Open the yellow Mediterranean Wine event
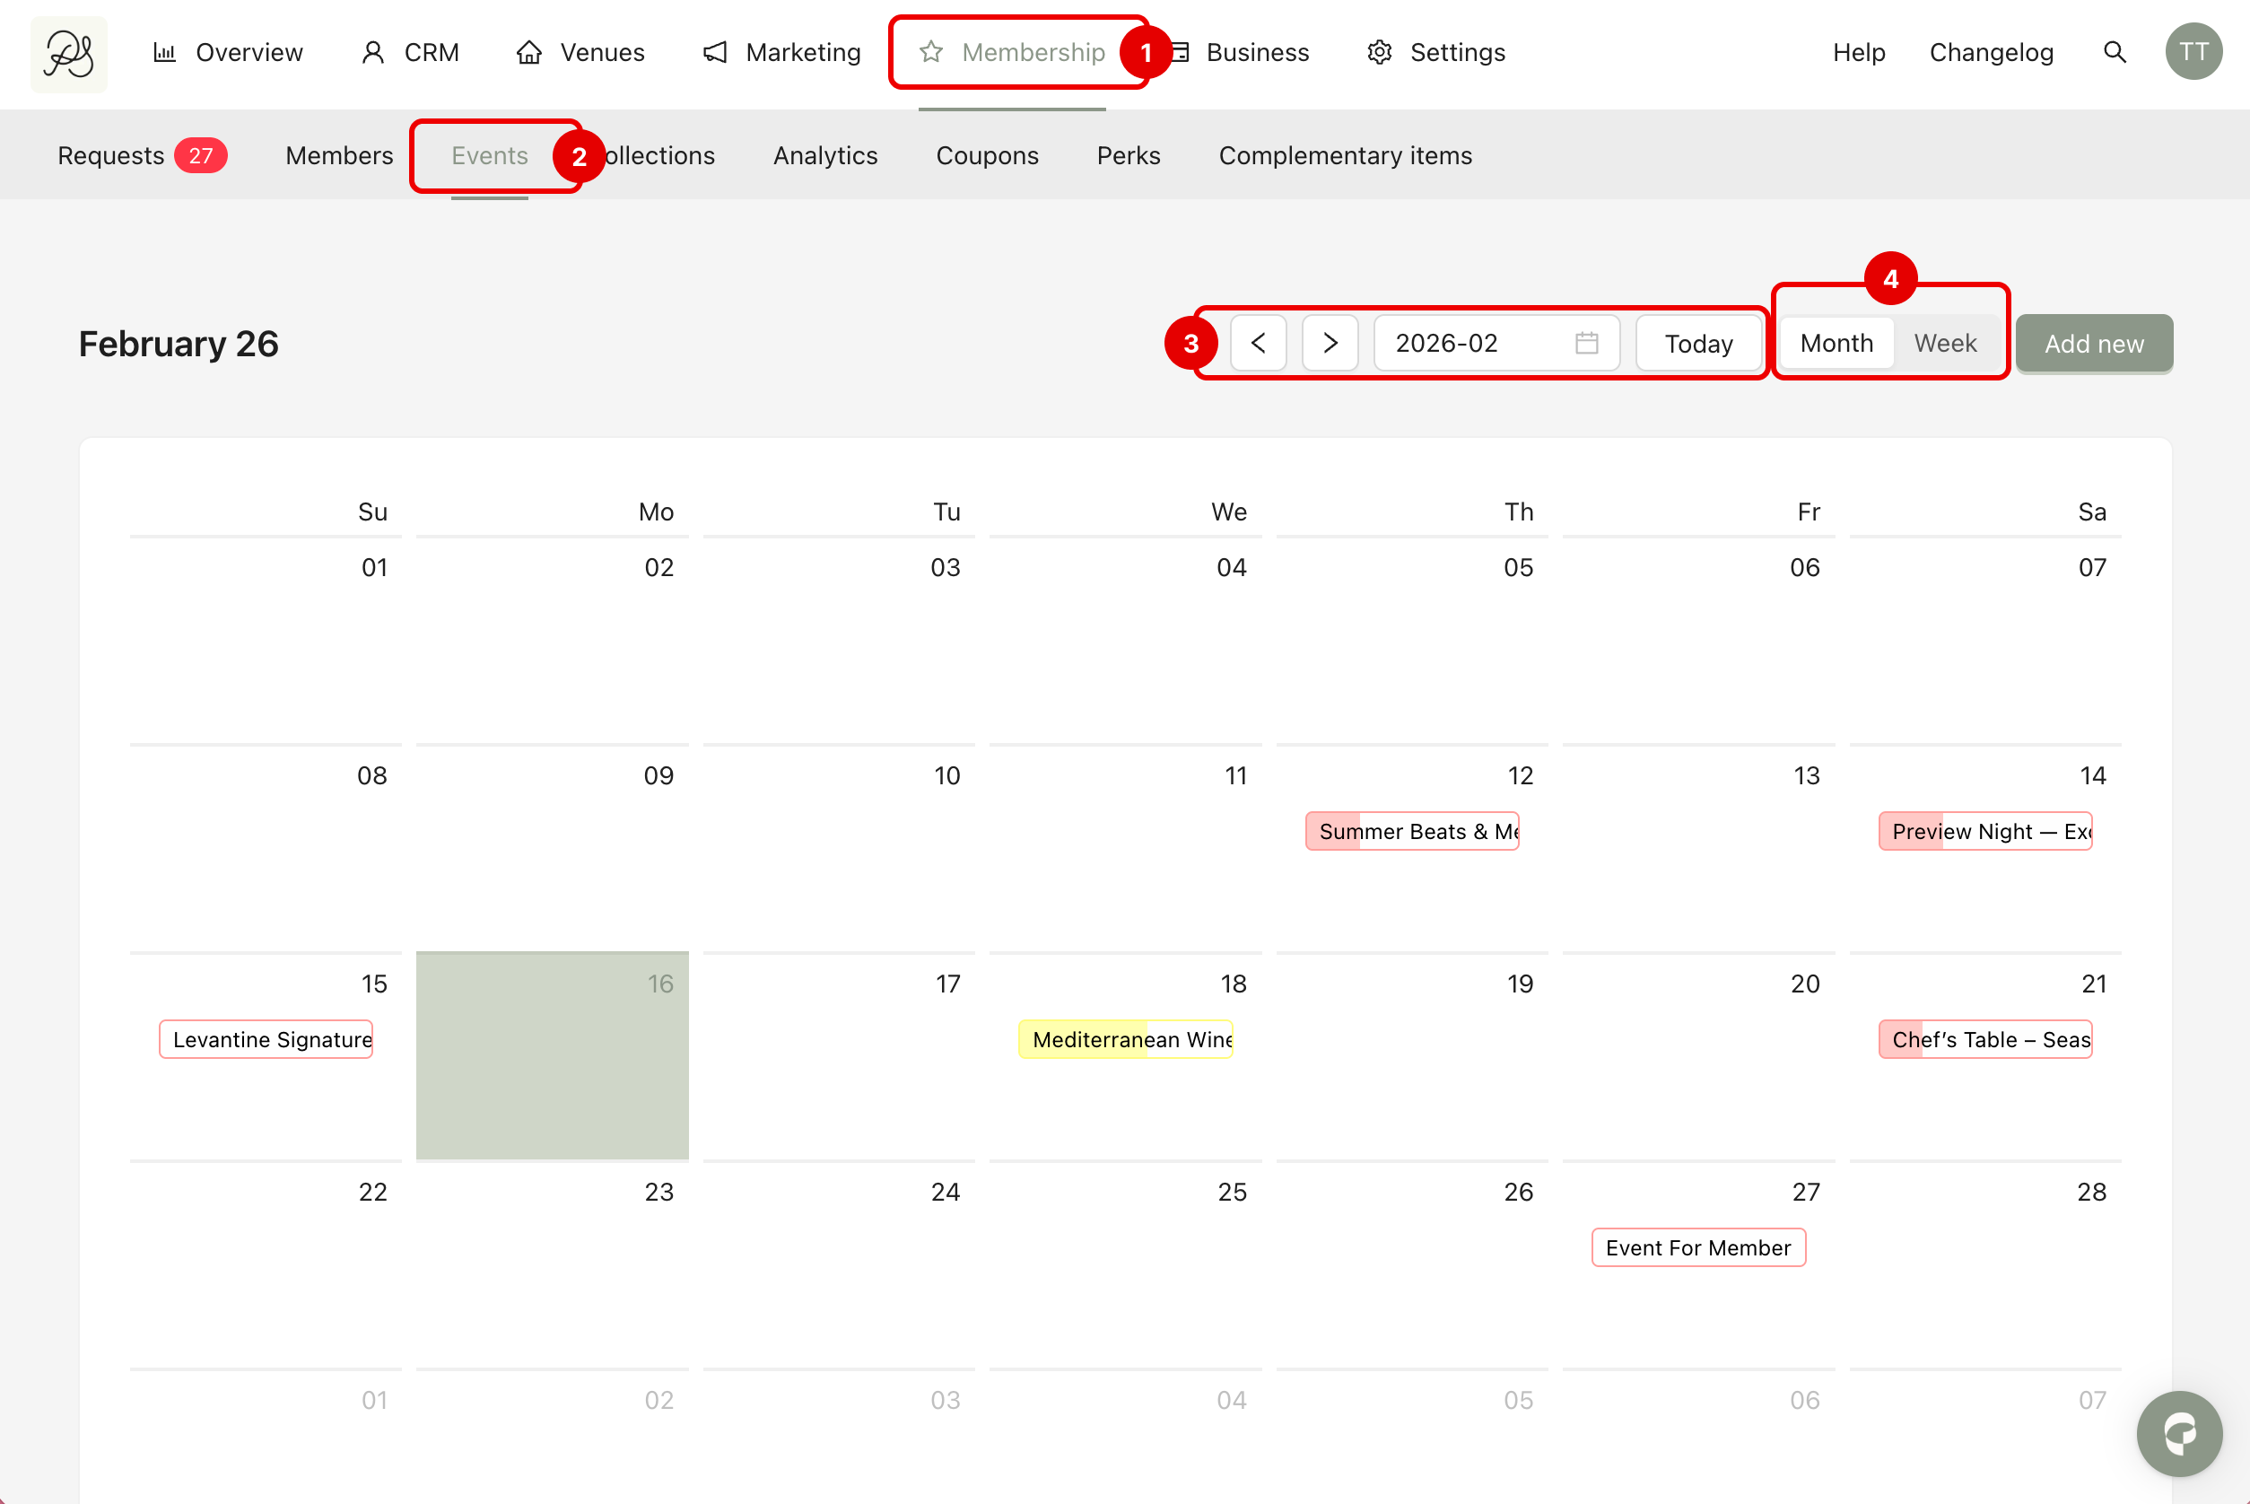This screenshot has width=2250, height=1504. tap(1126, 1040)
